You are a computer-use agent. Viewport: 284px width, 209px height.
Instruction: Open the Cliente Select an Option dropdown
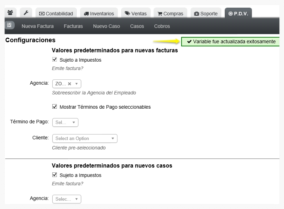[x=85, y=138]
